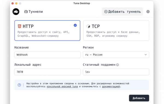Viewport: 164px width, 104px height.
Task: Focus the Локальный адрес field with 7070
Action: 48,72
